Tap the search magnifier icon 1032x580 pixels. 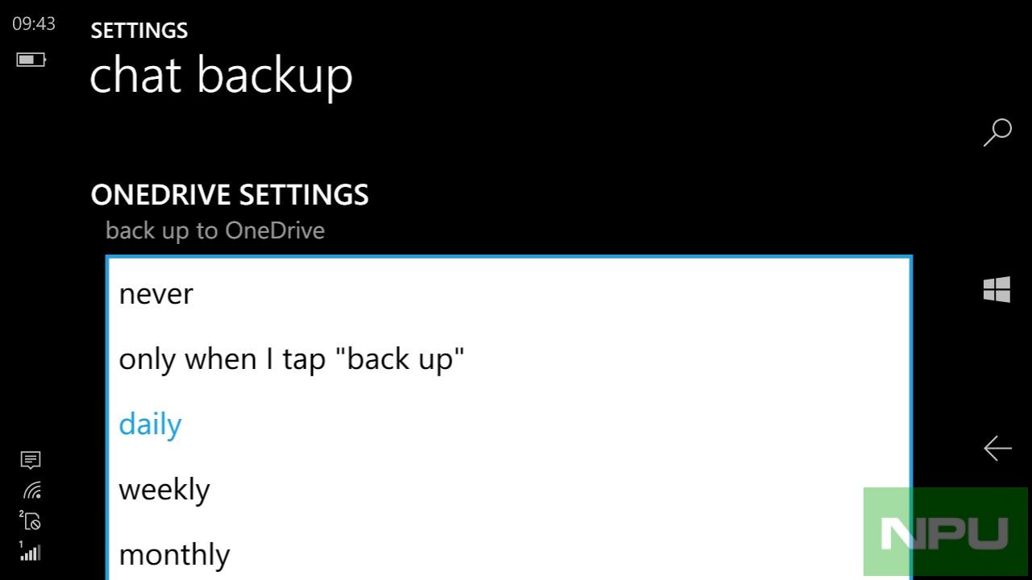[997, 132]
